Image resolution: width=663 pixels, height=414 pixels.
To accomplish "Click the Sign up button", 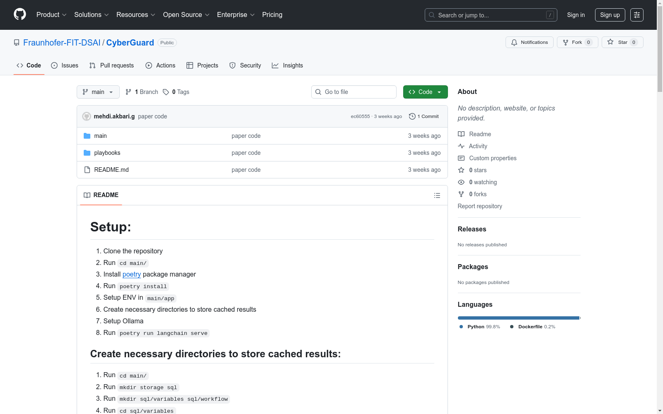I will pos(610,15).
